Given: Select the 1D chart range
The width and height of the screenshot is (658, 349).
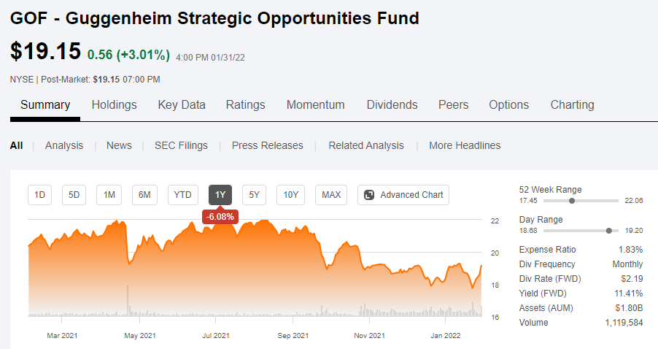Looking at the screenshot, I should point(40,195).
